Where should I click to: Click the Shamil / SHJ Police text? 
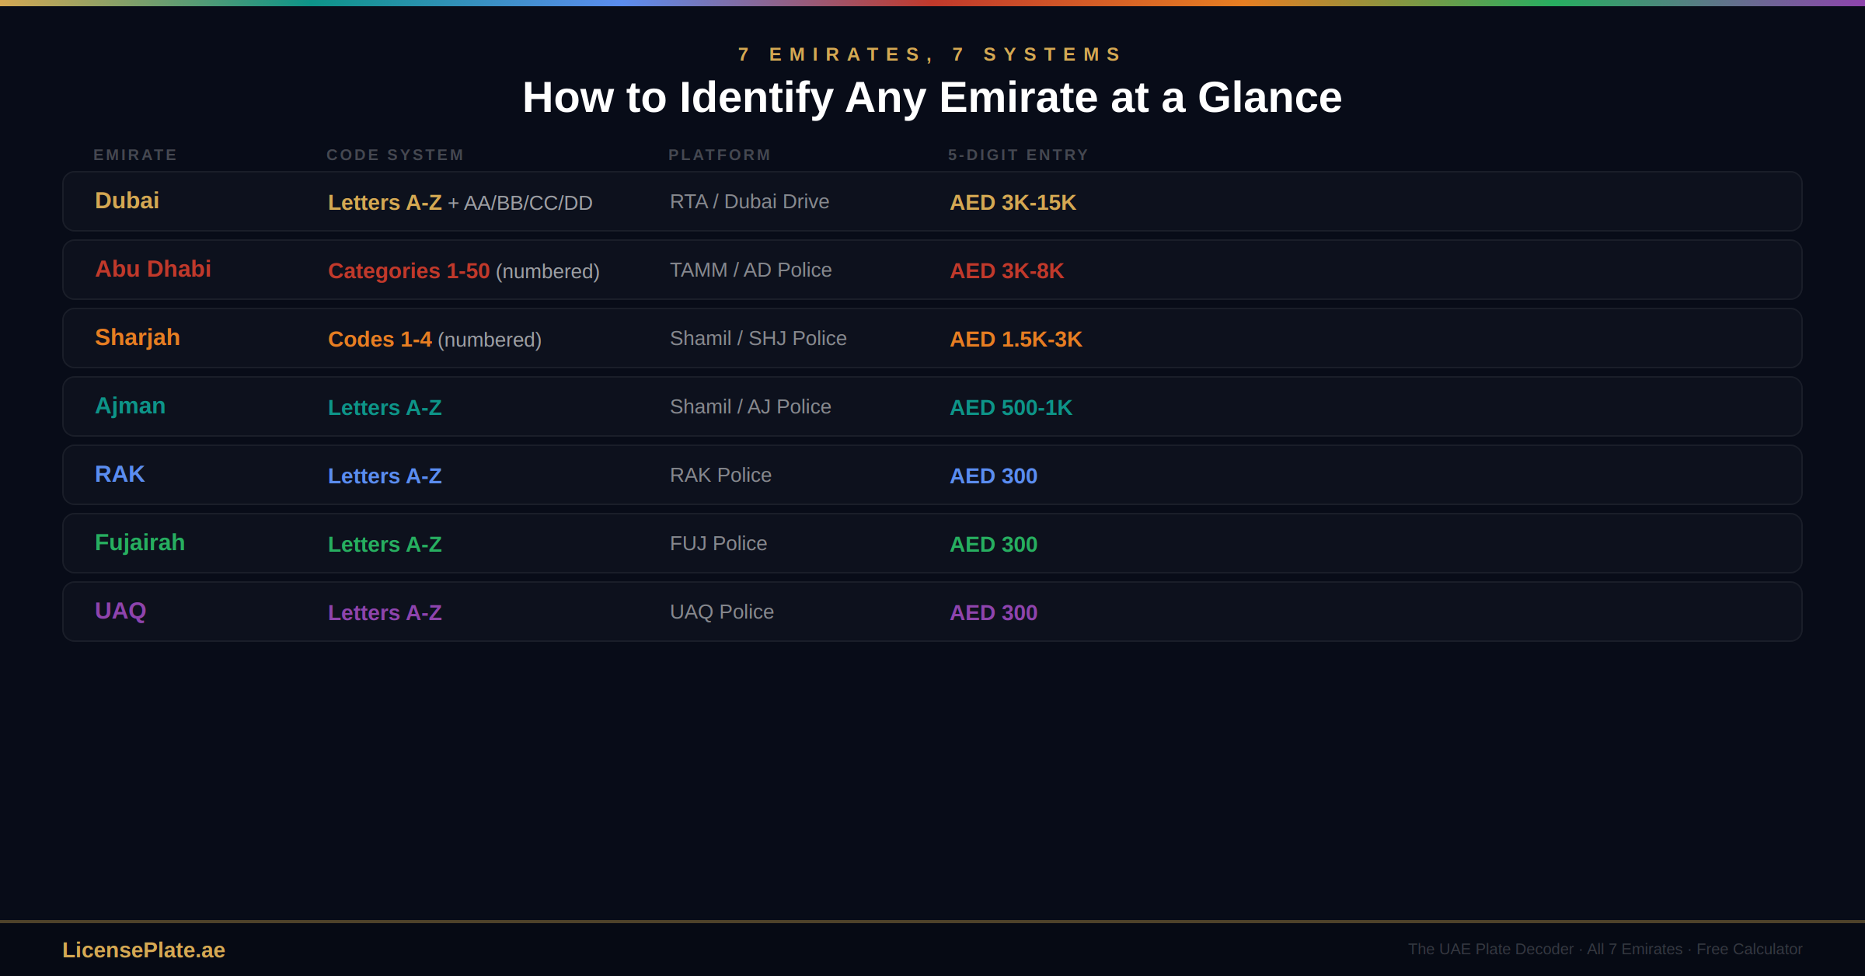coord(758,338)
